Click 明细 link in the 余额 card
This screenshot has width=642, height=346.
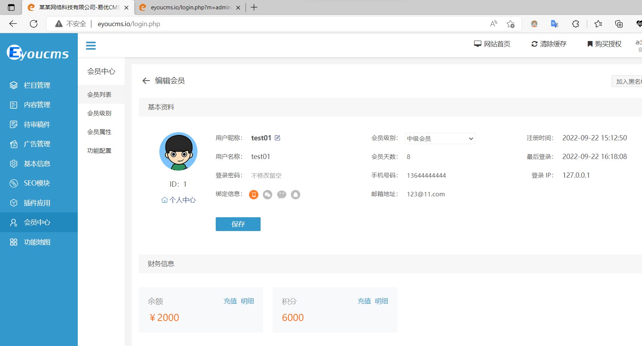point(248,301)
